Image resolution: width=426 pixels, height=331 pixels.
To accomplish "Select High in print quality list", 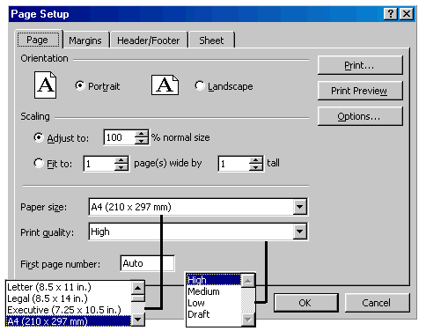I will [214, 280].
